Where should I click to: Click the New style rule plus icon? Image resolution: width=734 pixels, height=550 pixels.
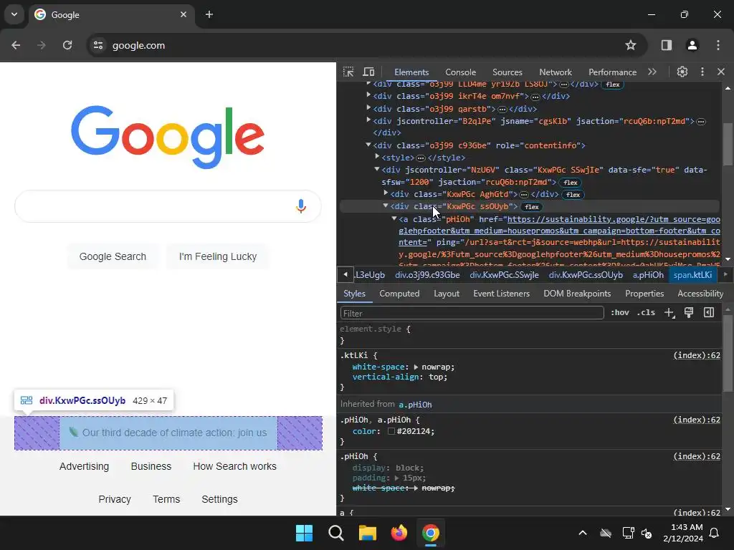pos(669,313)
